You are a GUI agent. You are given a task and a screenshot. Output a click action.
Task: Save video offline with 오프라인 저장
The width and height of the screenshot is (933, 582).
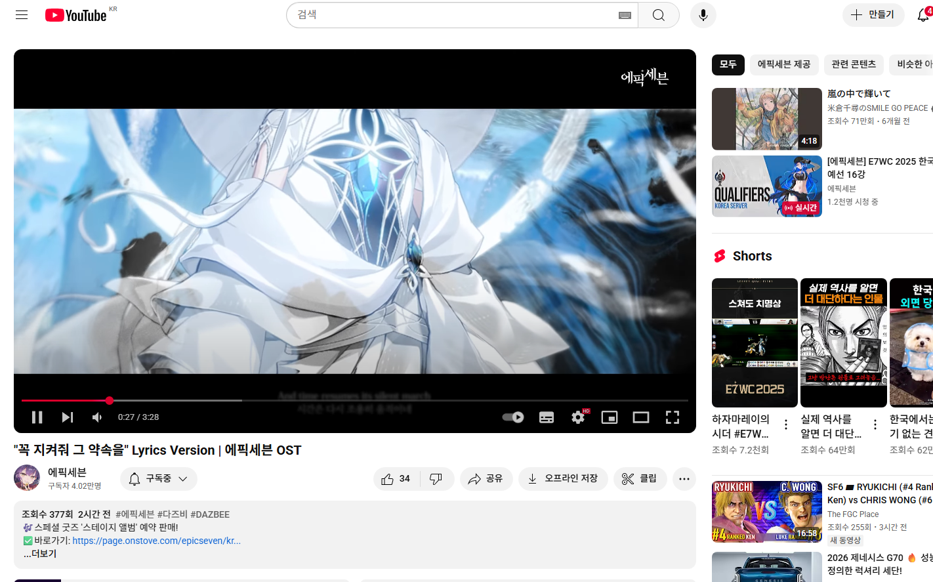[x=563, y=479]
